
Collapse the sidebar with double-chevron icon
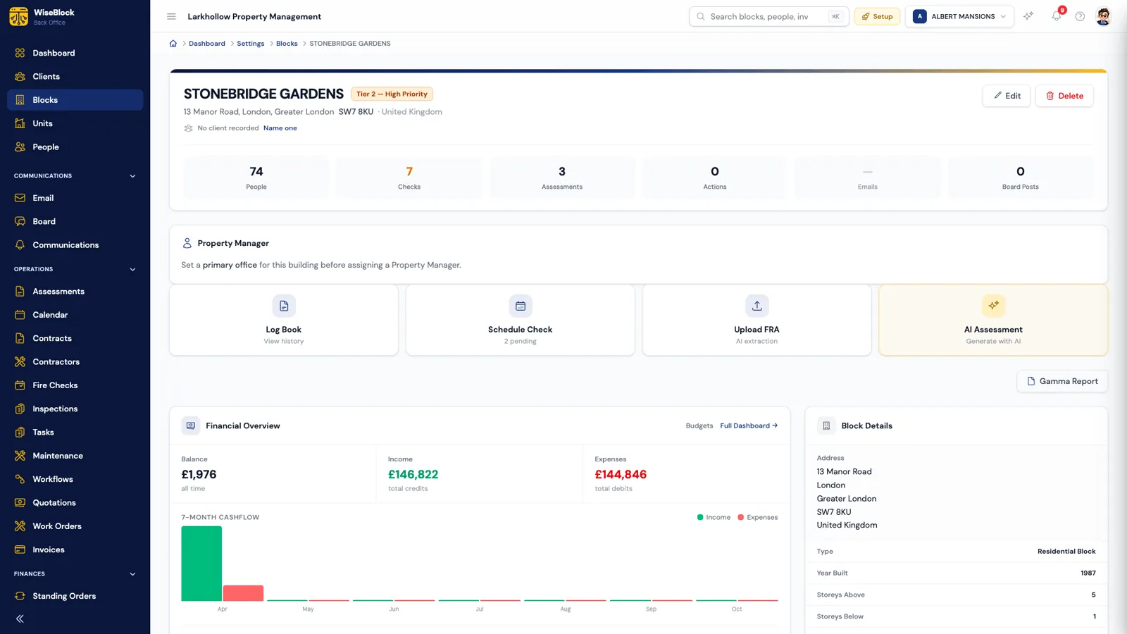click(20, 619)
